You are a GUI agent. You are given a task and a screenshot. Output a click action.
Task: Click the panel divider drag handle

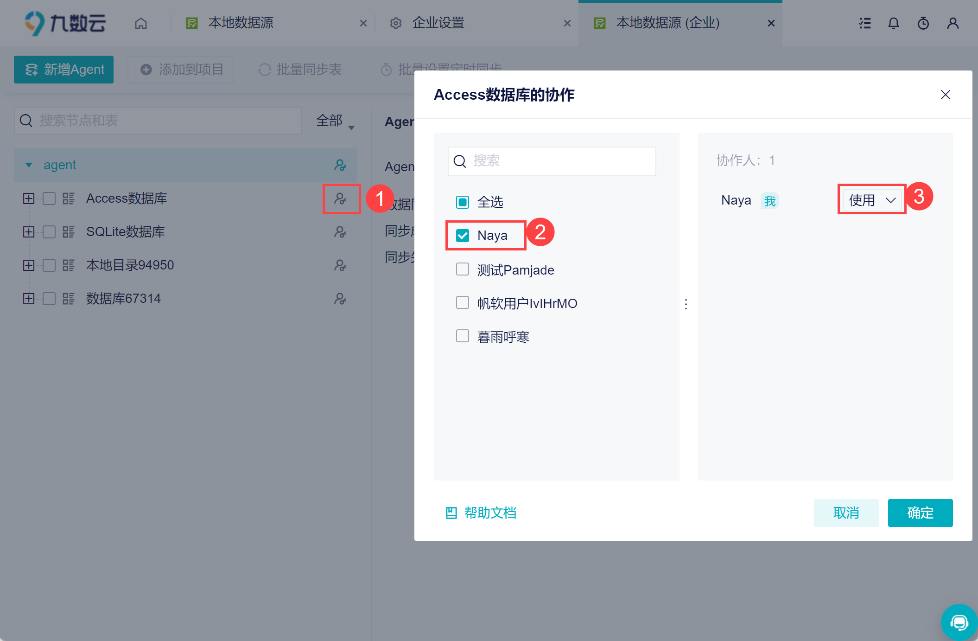pyautogui.click(x=686, y=304)
